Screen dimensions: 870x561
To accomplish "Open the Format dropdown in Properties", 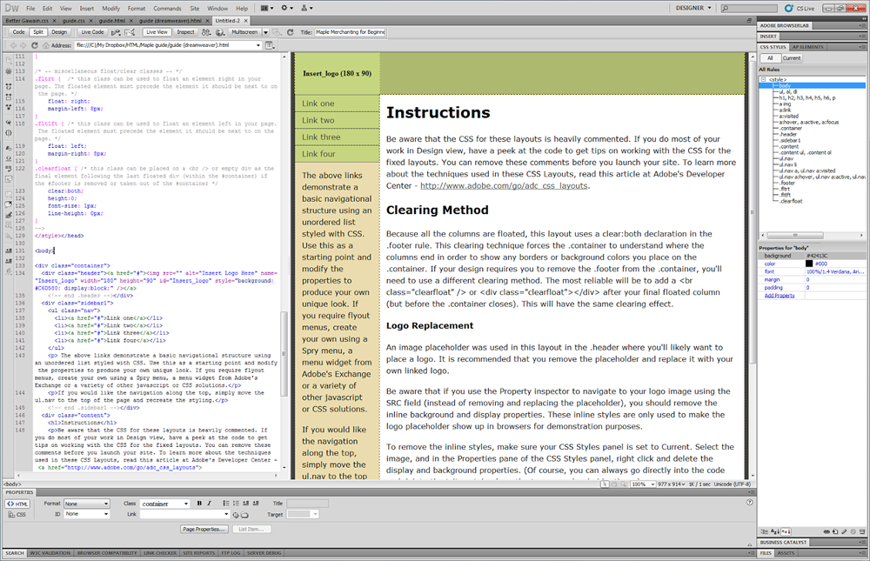I will pyautogui.click(x=85, y=504).
